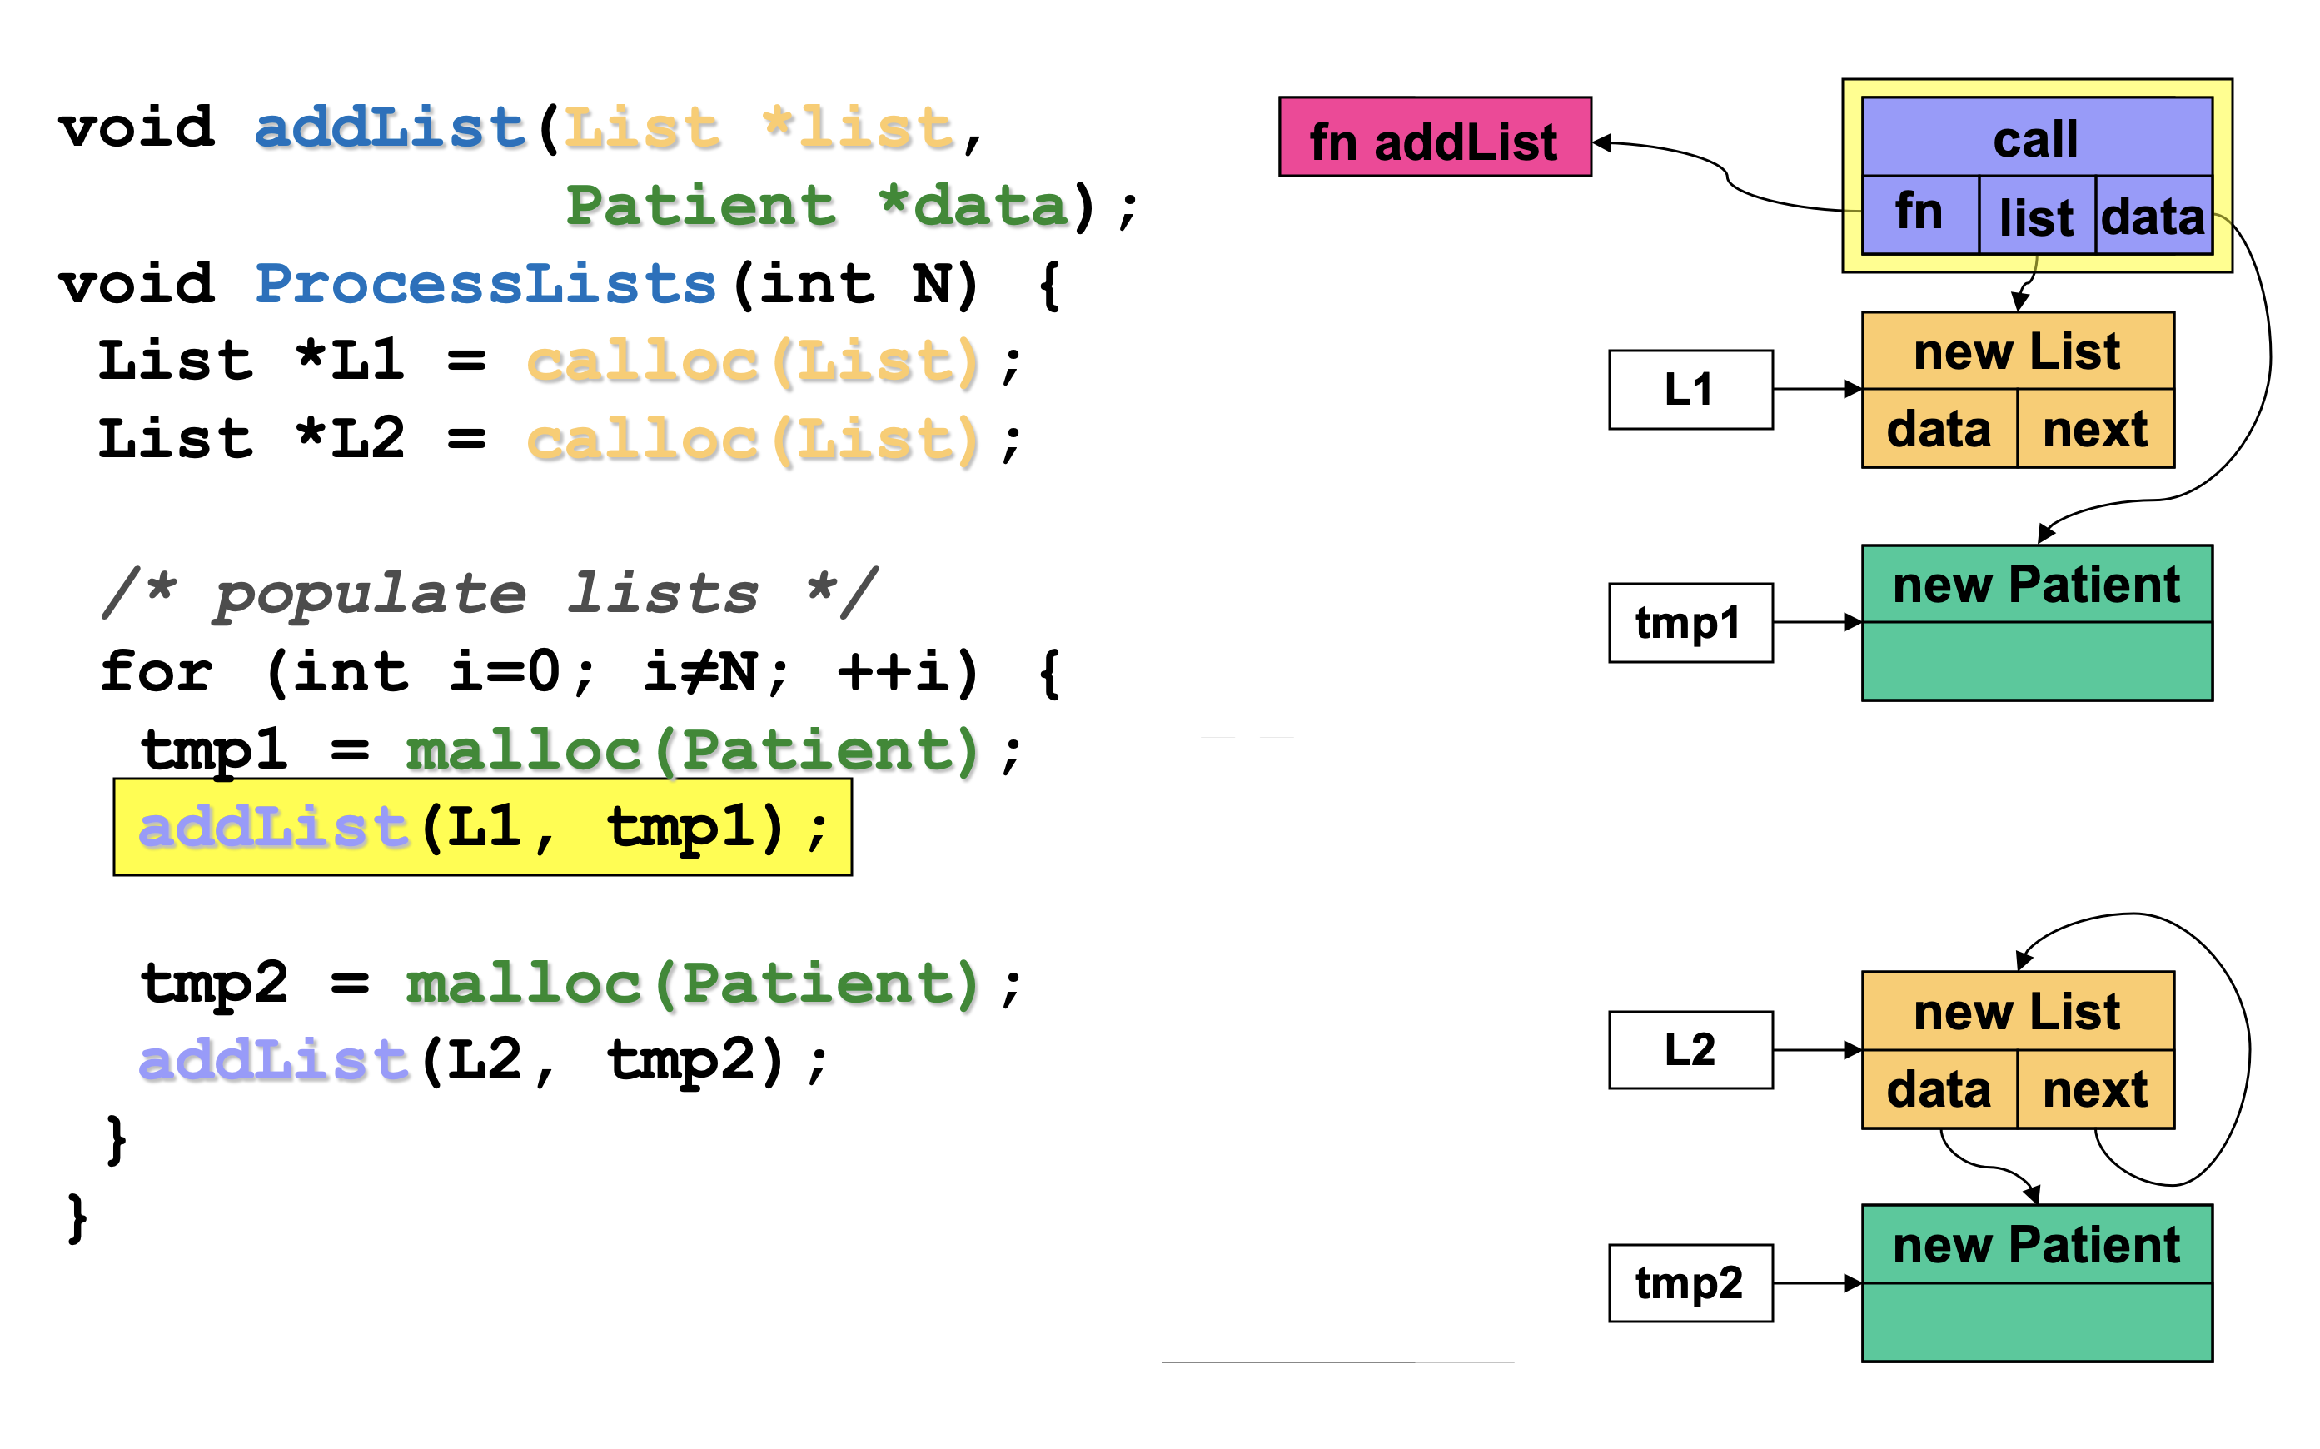Click the tmp2 variable box
The height and width of the screenshot is (1449, 2320).
1690,1282
